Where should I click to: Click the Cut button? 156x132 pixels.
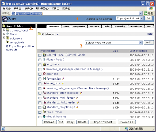pyautogui.click(x=61, y=122)
